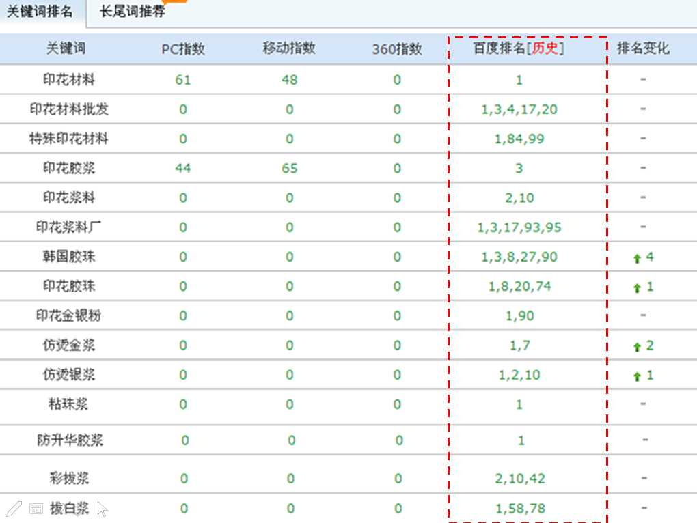Click the green up arrow for 仿瓷金浆
Viewport: 697px width, 523px height.
tap(637, 346)
